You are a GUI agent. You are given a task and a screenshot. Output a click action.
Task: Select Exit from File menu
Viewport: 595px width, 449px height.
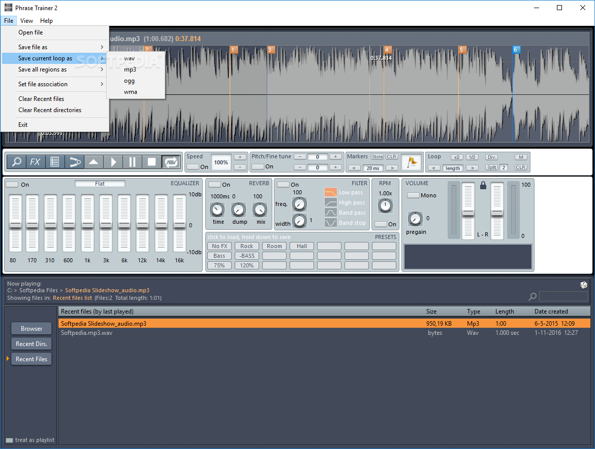click(x=55, y=125)
